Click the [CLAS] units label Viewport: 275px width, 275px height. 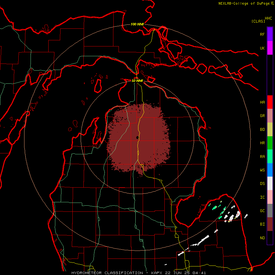(258, 21)
